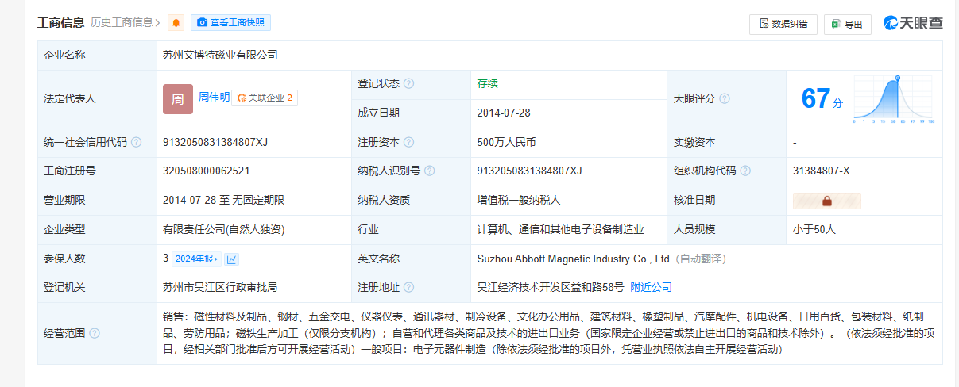The image size is (959, 387).
Task: Click founding date 2014-07-28
Action: [503, 113]
